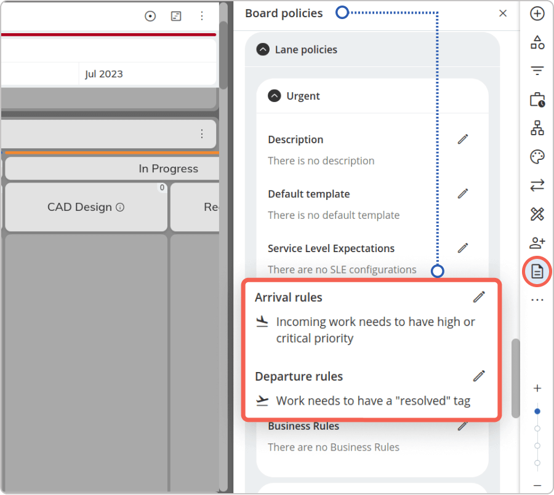Viewport: 554px width, 495px height.
Task: Open the three-dot more options in sidebar
Action: (x=537, y=300)
